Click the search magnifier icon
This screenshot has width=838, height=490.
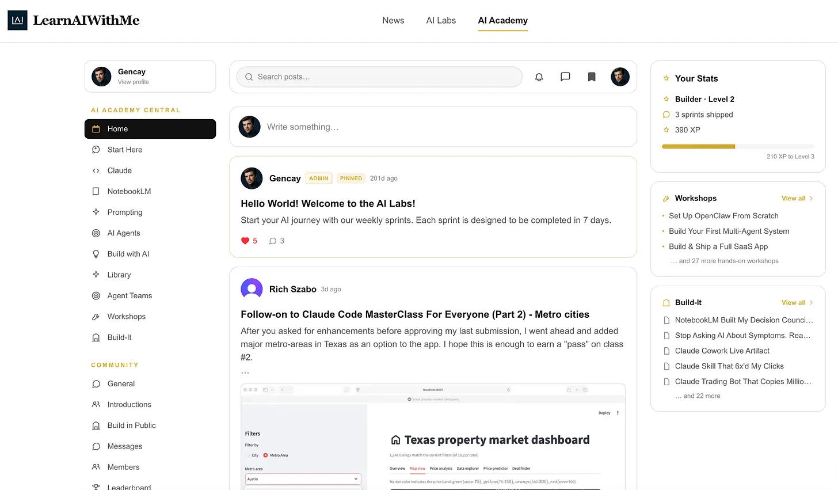pos(249,77)
